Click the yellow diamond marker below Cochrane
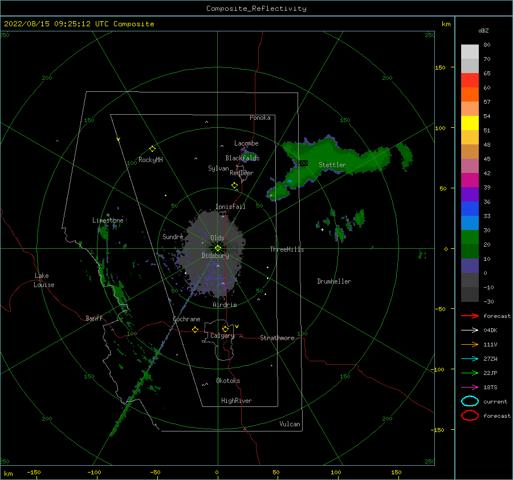The width and height of the screenshot is (513, 480). tap(196, 330)
